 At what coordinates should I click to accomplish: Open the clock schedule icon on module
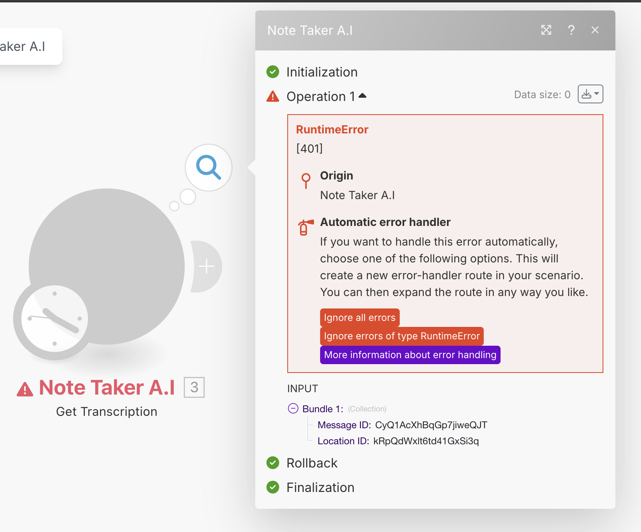click(x=54, y=319)
